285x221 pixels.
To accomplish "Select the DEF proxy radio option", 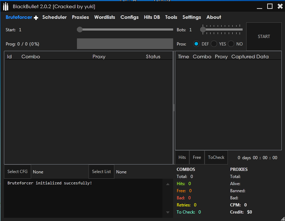I will click(196, 44).
